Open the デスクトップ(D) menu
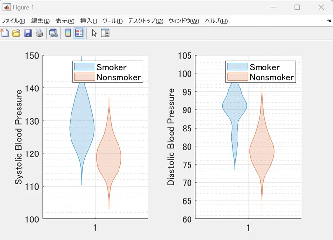The height and width of the screenshot is (240, 333). coord(146,21)
